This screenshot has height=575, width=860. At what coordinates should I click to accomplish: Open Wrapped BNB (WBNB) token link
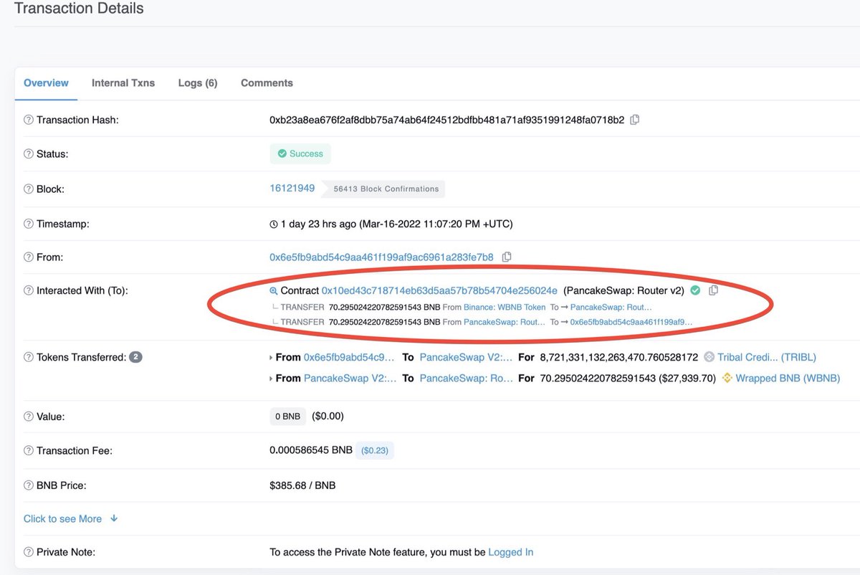pos(788,378)
